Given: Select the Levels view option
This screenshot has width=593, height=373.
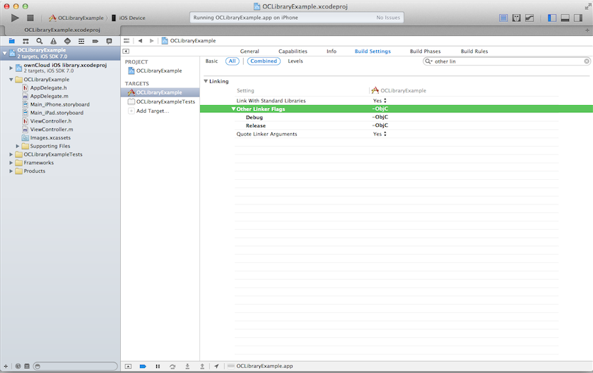Looking at the screenshot, I should [295, 61].
